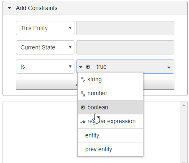Click the scrollbar up arrow in lower panel
189x163 pixels.
[184, 105]
